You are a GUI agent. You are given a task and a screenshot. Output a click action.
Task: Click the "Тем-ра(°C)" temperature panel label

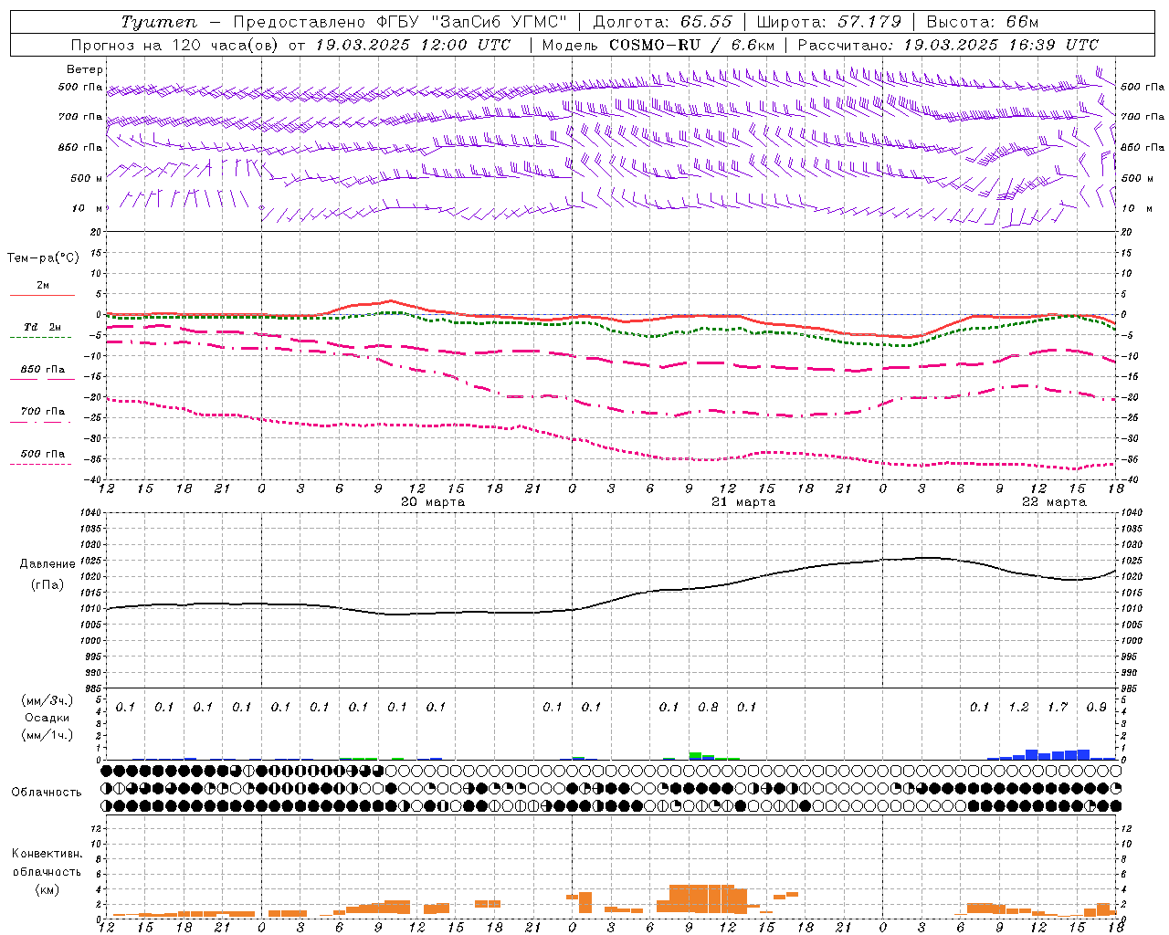point(43,258)
